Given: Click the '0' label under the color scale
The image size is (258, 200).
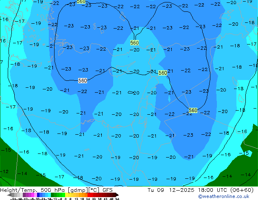Looking at the screenshot, I should tap(66, 199).
